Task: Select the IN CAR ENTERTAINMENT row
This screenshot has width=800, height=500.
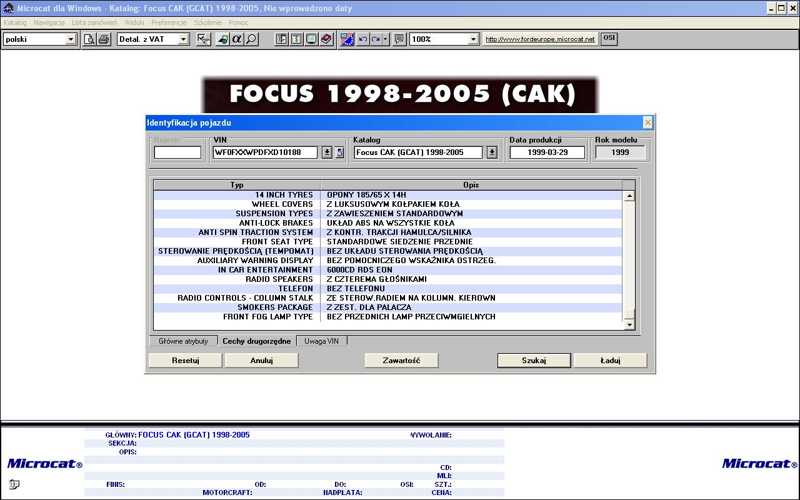Action: 388,270
